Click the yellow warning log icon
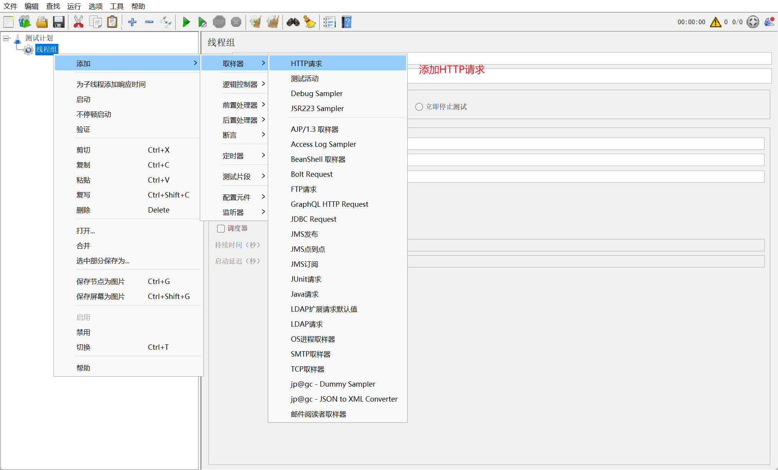This screenshot has width=778, height=470. point(715,22)
